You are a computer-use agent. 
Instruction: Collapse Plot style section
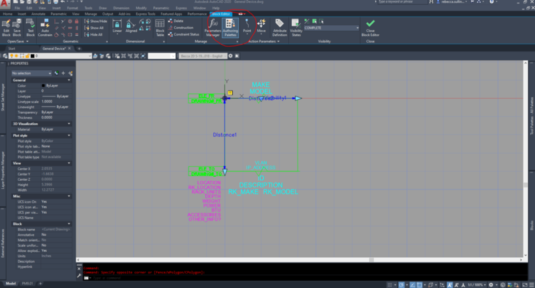tap(69, 136)
